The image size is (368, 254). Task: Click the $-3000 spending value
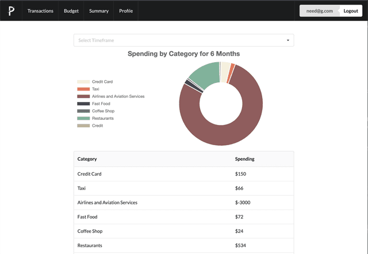click(x=243, y=203)
